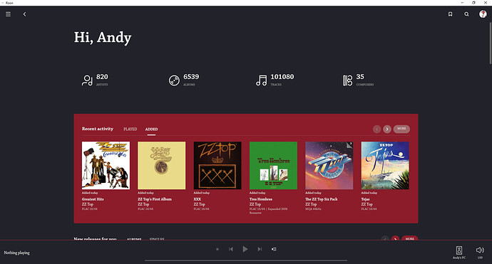Screen dimensions: 492x264
Task: Open the hamburger navigation menu
Action: [x=8, y=14]
